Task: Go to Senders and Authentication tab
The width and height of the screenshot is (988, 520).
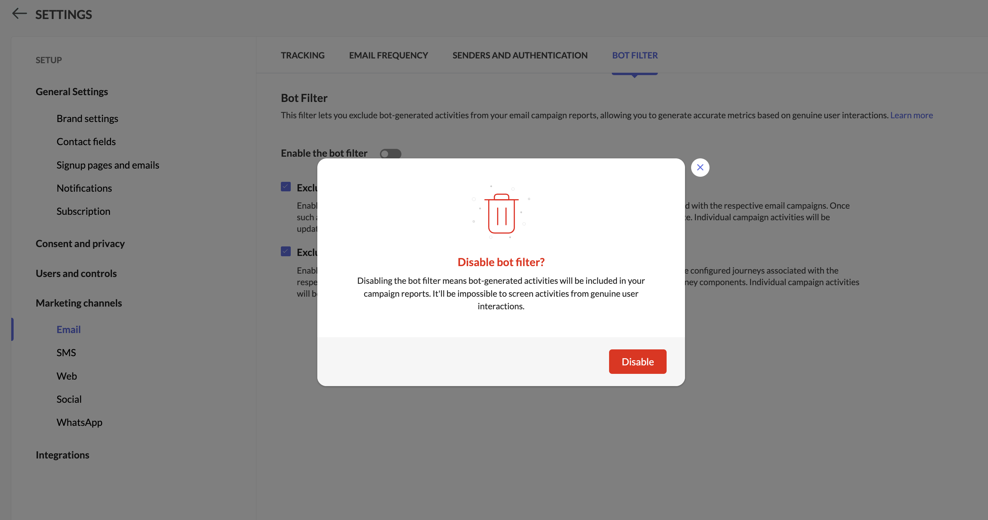Action: click(x=520, y=55)
